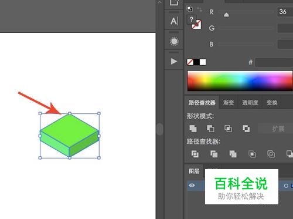Screen dimensions: 293x219
Task: Click the canvas vertical scrollbar thumb
Action: (x=160, y=129)
